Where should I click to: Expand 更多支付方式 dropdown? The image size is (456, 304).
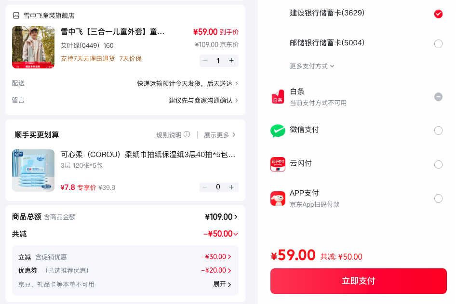point(312,66)
